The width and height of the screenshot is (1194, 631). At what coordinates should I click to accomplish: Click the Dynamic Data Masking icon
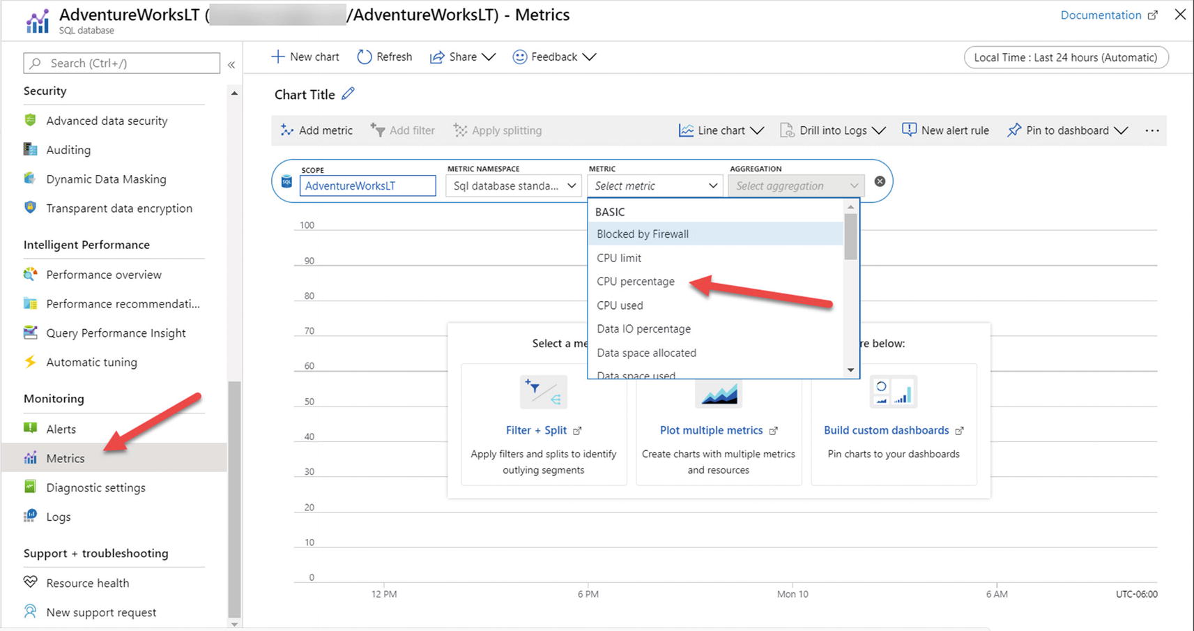click(30, 178)
